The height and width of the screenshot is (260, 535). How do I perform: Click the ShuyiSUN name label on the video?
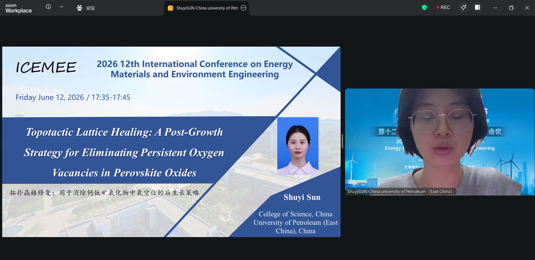tap(400, 192)
